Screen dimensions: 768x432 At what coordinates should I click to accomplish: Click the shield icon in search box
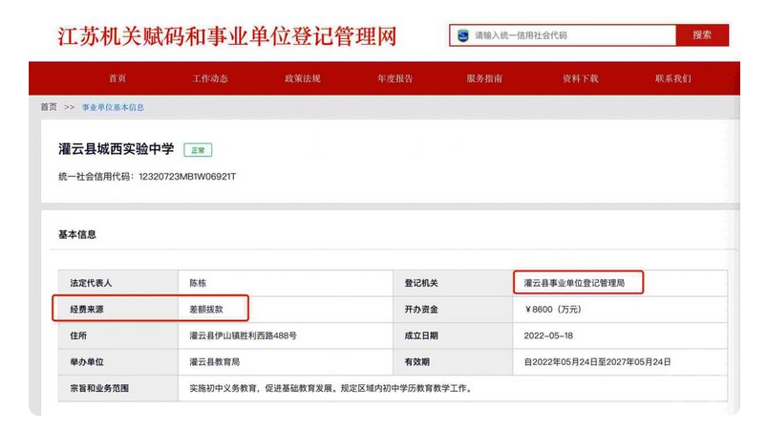[x=463, y=35]
